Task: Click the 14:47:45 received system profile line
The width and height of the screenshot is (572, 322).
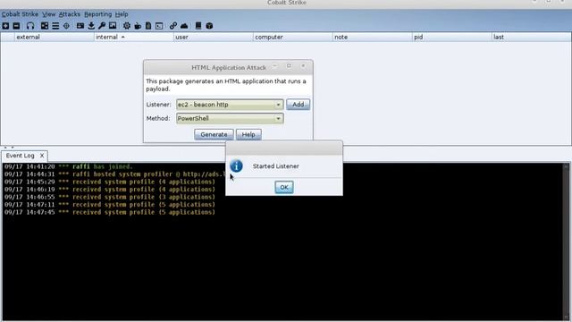Action: coord(110,212)
